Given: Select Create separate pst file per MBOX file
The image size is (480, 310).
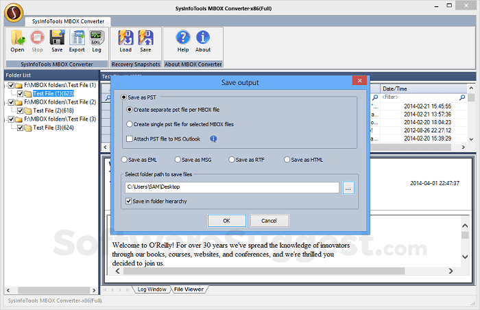Looking at the screenshot, I should tap(130, 109).
